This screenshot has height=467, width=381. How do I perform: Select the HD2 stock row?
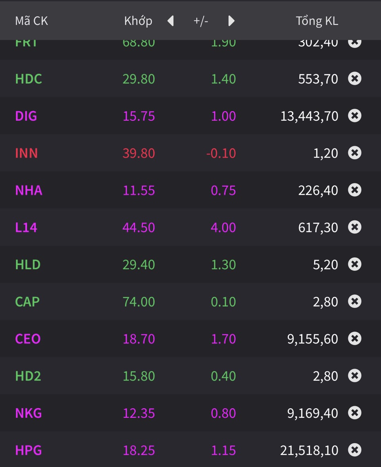pos(28,376)
